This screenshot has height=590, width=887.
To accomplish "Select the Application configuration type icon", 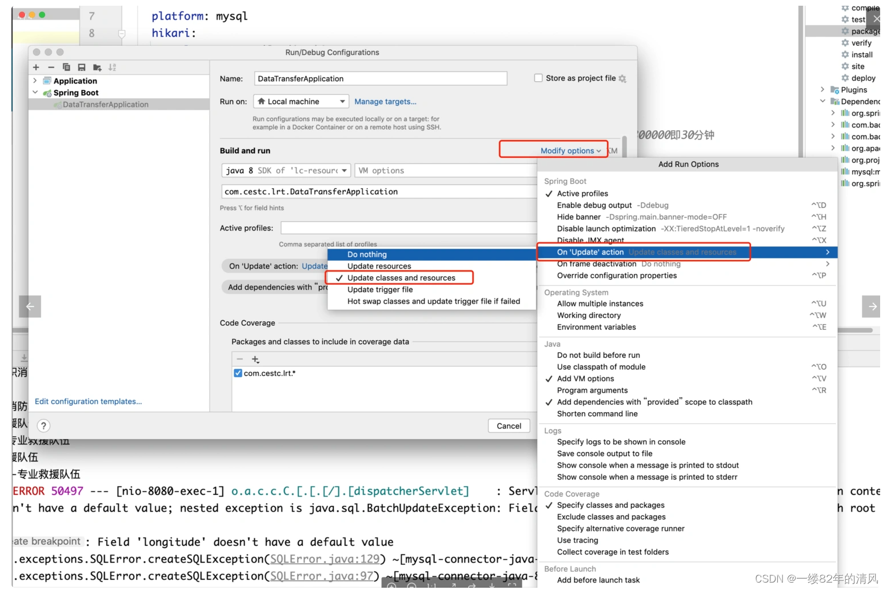I will [47, 81].
